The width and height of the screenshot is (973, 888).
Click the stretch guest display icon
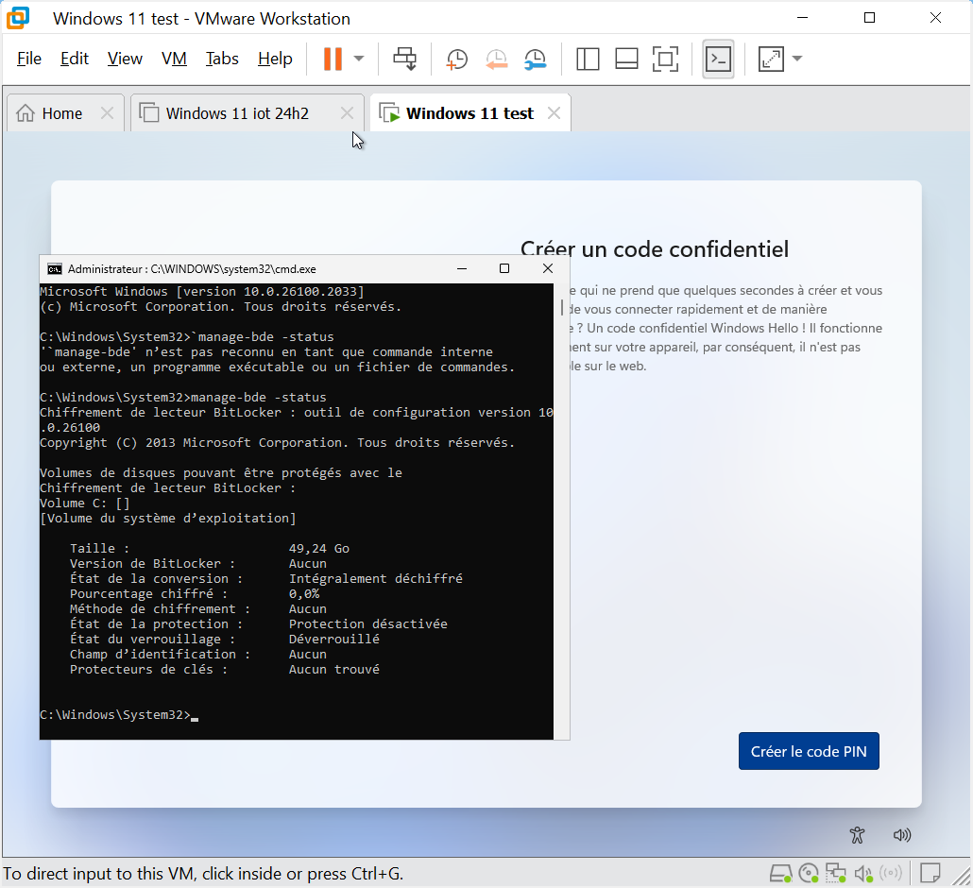[771, 59]
